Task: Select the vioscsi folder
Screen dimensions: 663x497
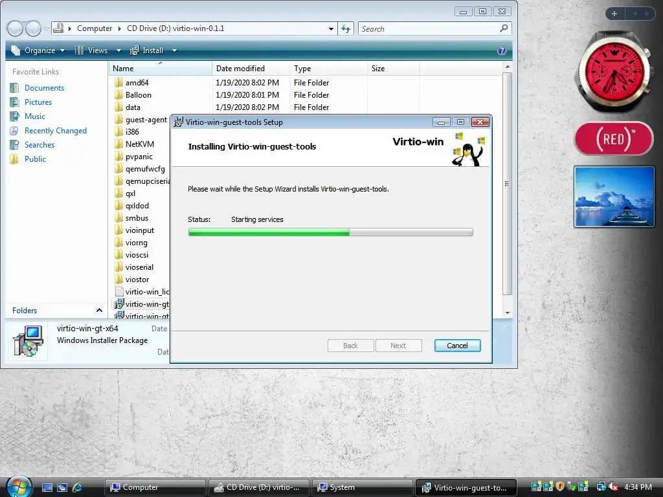Action: [131, 255]
